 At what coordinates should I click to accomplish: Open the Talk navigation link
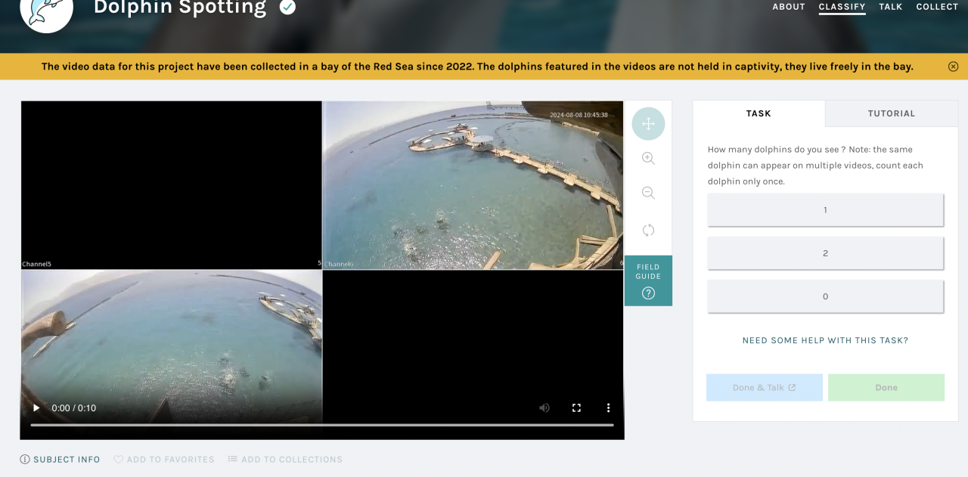(x=890, y=7)
